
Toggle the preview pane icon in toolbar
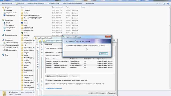coord(164,3)
